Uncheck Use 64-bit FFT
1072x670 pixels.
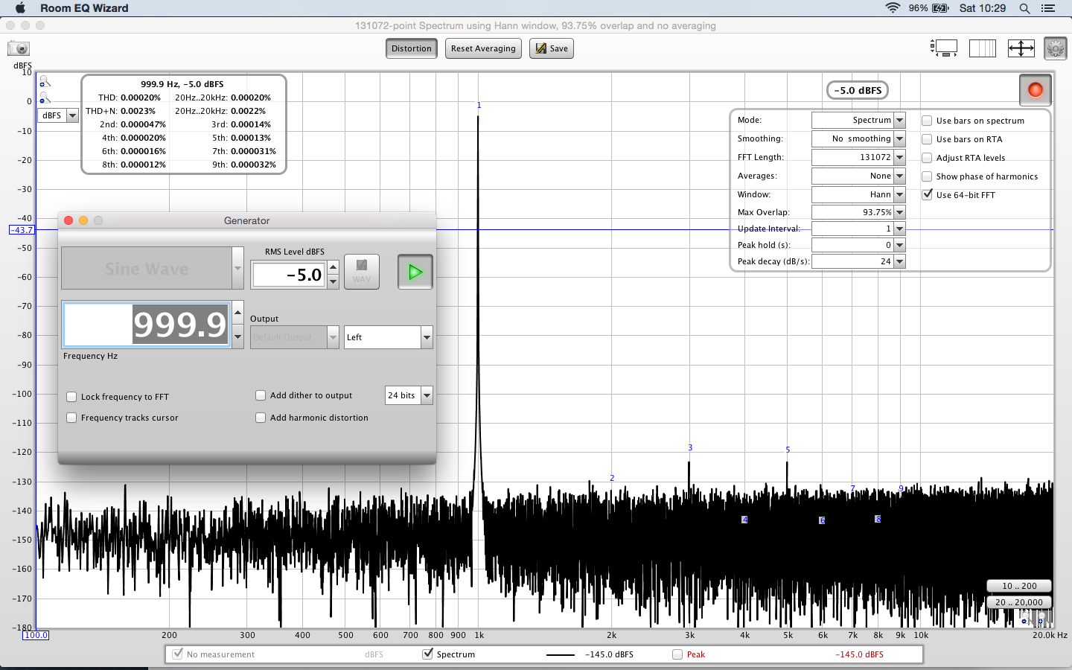tap(927, 195)
